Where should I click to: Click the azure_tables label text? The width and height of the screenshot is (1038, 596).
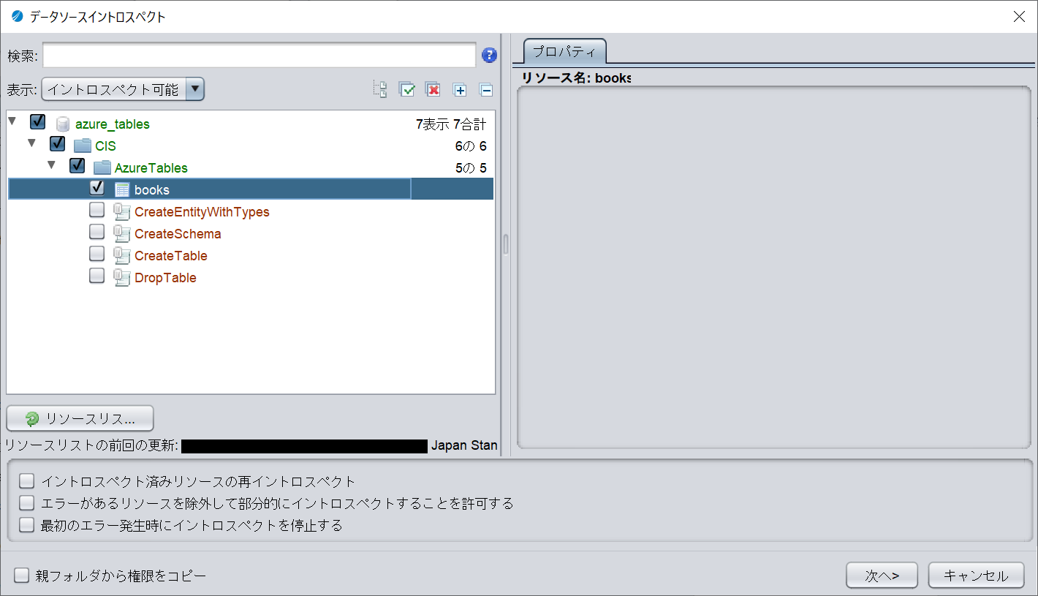pos(113,124)
